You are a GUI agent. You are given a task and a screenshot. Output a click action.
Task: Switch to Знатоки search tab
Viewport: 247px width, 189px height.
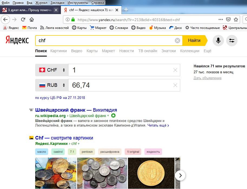pyautogui.click(x=169, y=51)
